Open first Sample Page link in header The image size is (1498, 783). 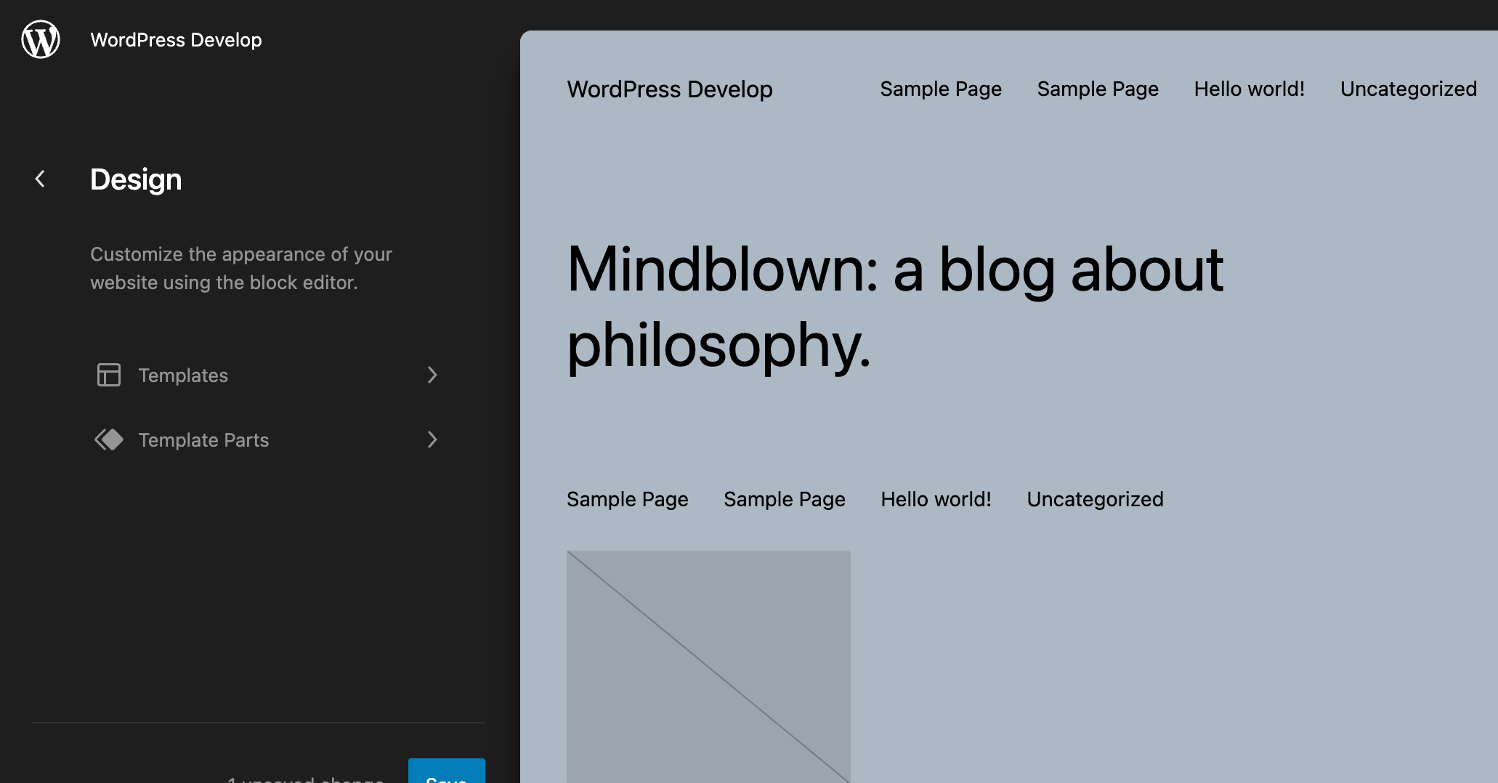(941, 89)
